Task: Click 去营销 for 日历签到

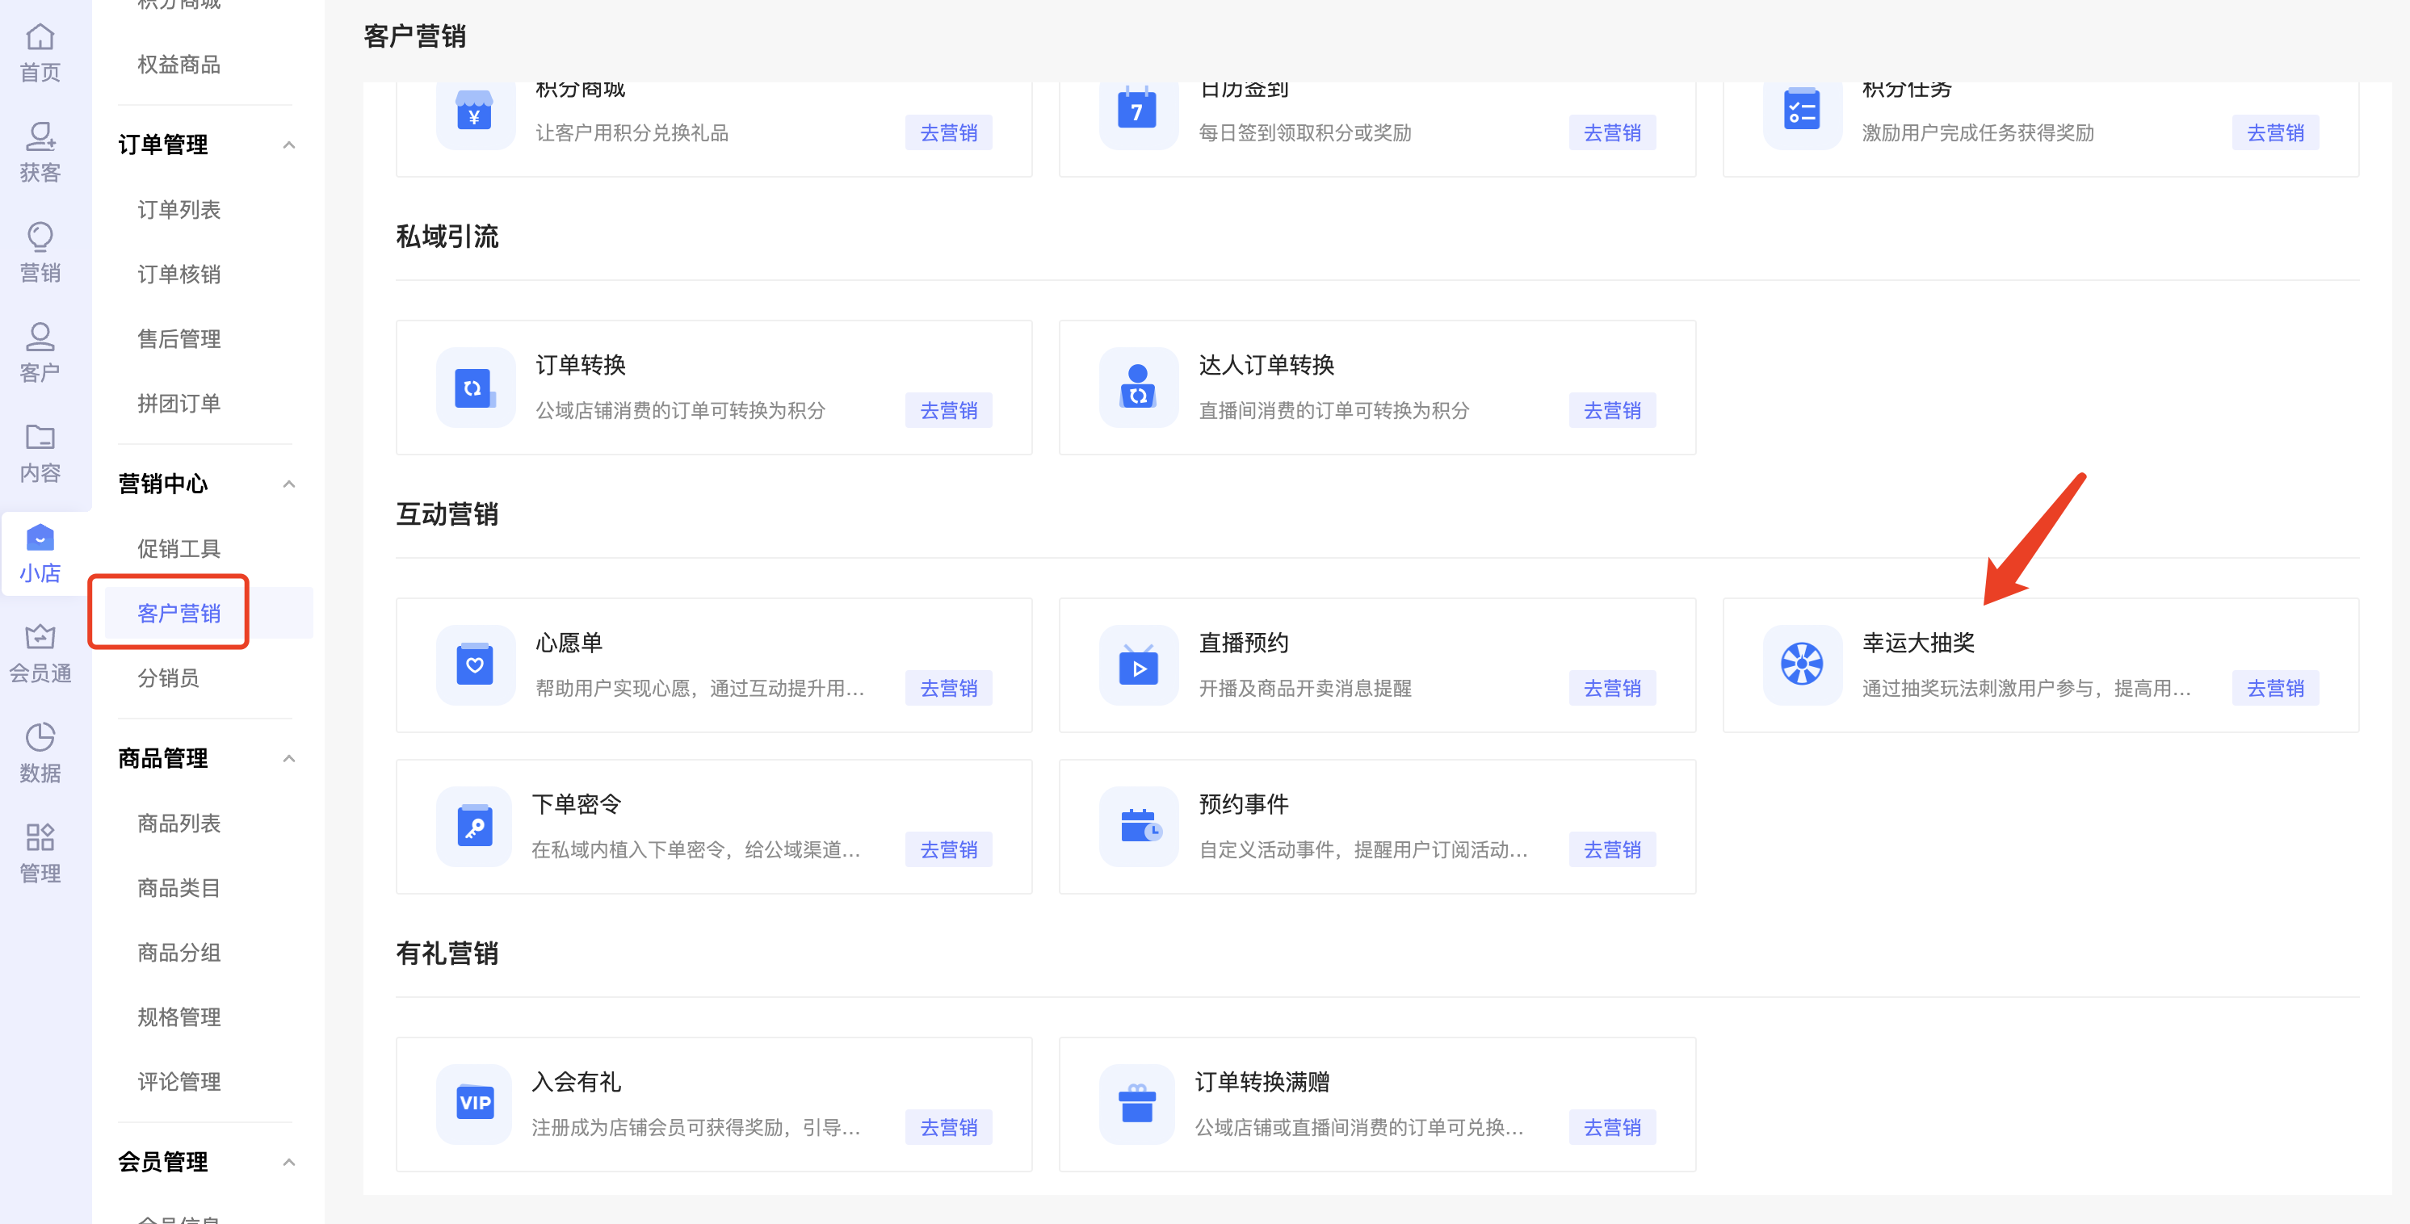Action: tap(1612, 132)
